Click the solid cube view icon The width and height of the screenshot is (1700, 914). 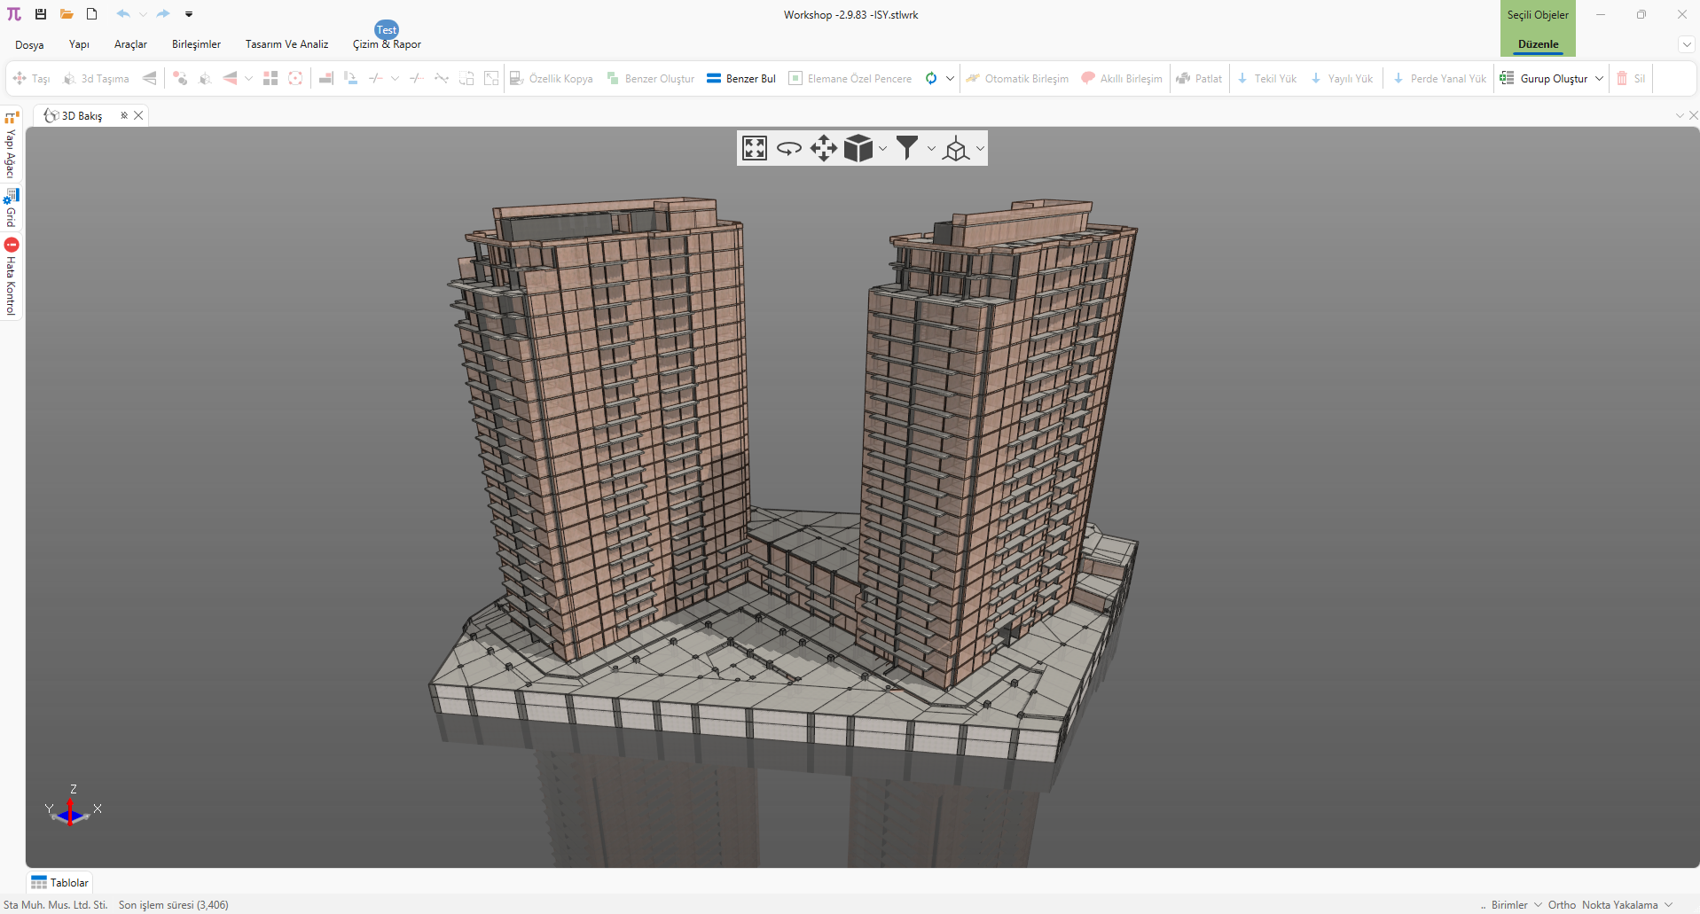pyautogui.click(x=858, y=148)
